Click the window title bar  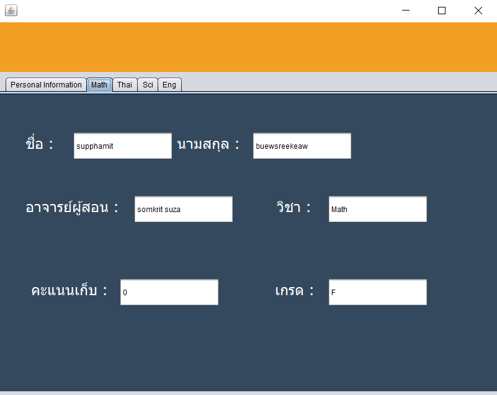[248, 11]
